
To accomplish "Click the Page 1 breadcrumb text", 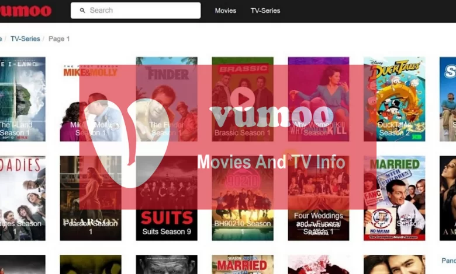I will [59, 39].
